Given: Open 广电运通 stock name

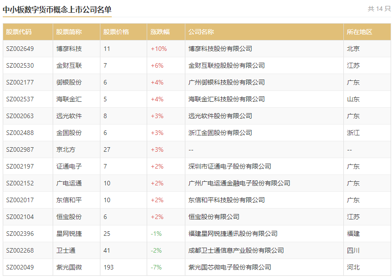Looking at the screenshot, I should click(x=69, y=183).
